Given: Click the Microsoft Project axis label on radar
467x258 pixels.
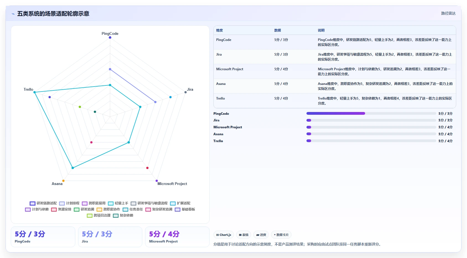Looking at the screenshot, I should coord(172,184).
